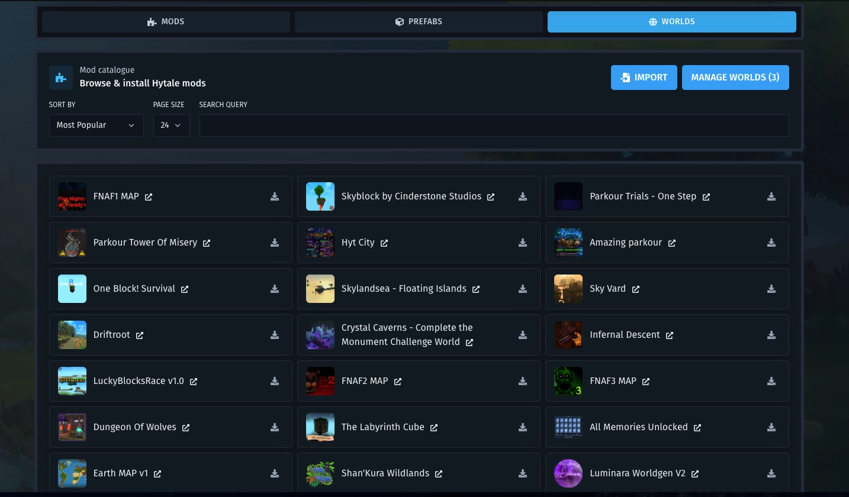849x497 pixels.
Task: Download the FNAF1 MAP world
Action: click(x=275, y=196)
